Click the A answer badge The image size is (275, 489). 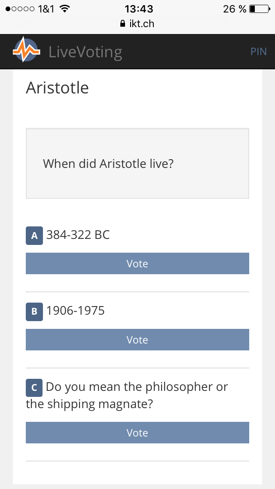(34, 236)
